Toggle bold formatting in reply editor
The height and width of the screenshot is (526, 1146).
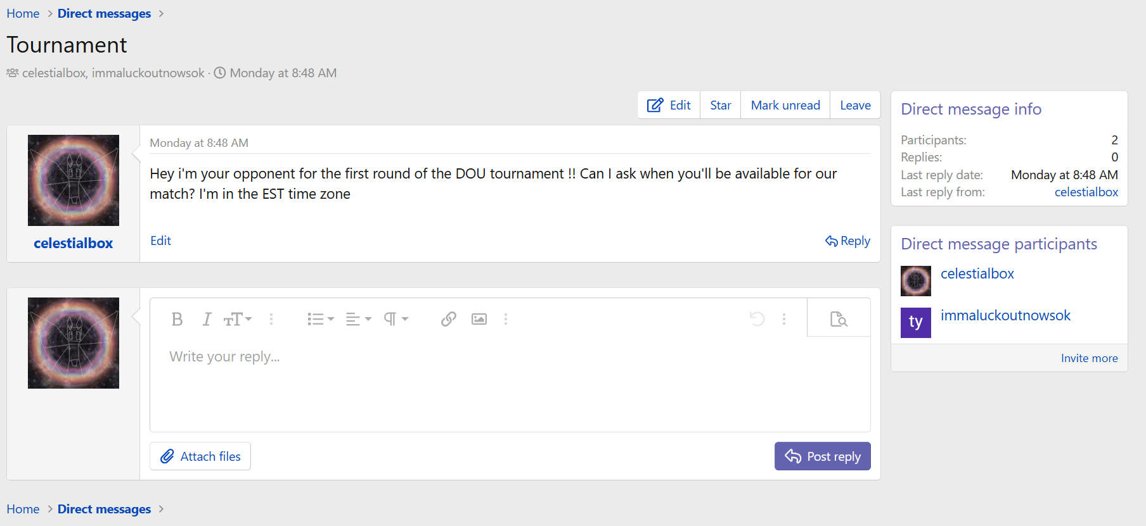(177, 319)
